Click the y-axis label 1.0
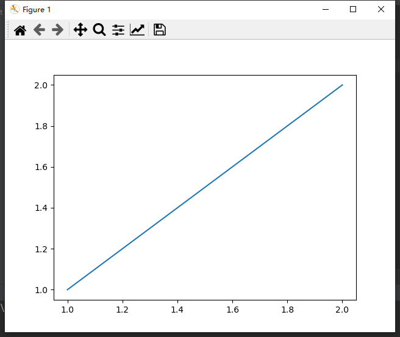The height and width of the screenshot is (337, 400). (x=41, y=290)
